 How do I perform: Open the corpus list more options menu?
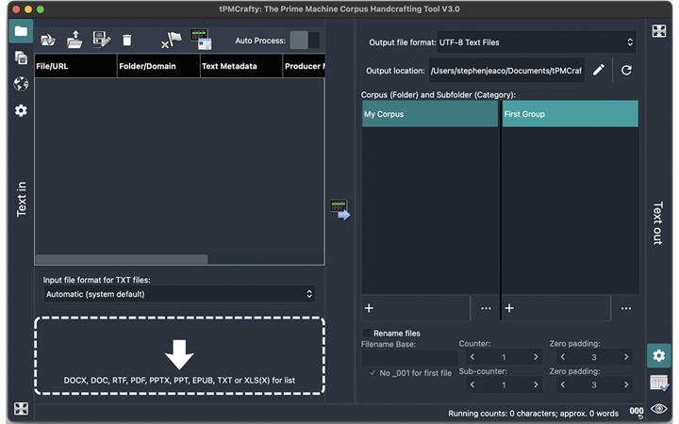pos(486,308)
